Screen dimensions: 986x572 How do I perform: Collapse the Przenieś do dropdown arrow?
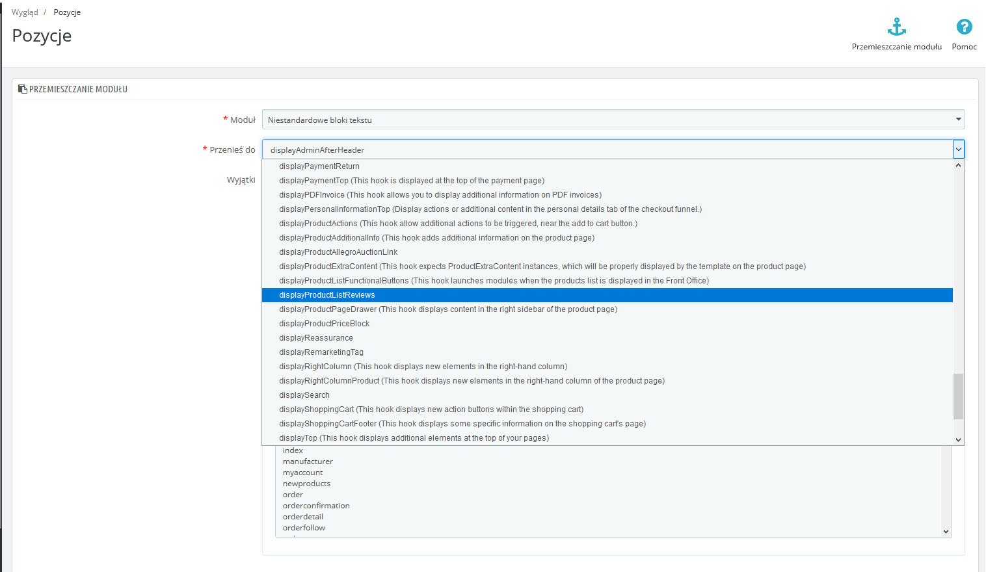958,149
